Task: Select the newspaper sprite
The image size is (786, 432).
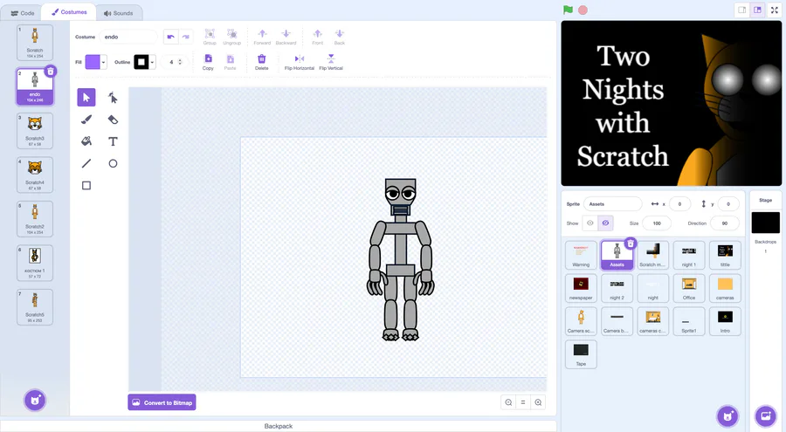Action: pyautogui.click(x=581, y=288)
